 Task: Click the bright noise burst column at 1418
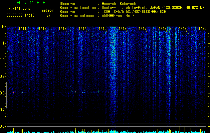pyautogui.click(x=168, y=75)
